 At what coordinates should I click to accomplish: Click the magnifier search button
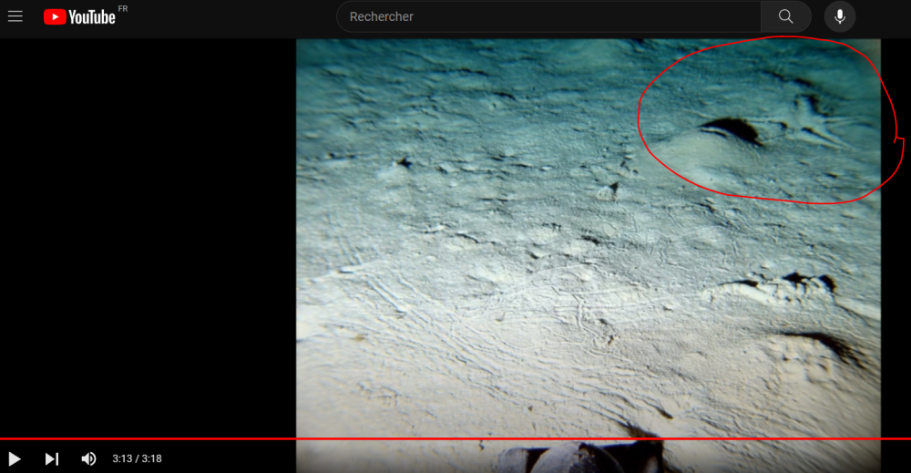click(x=785, y=16)
